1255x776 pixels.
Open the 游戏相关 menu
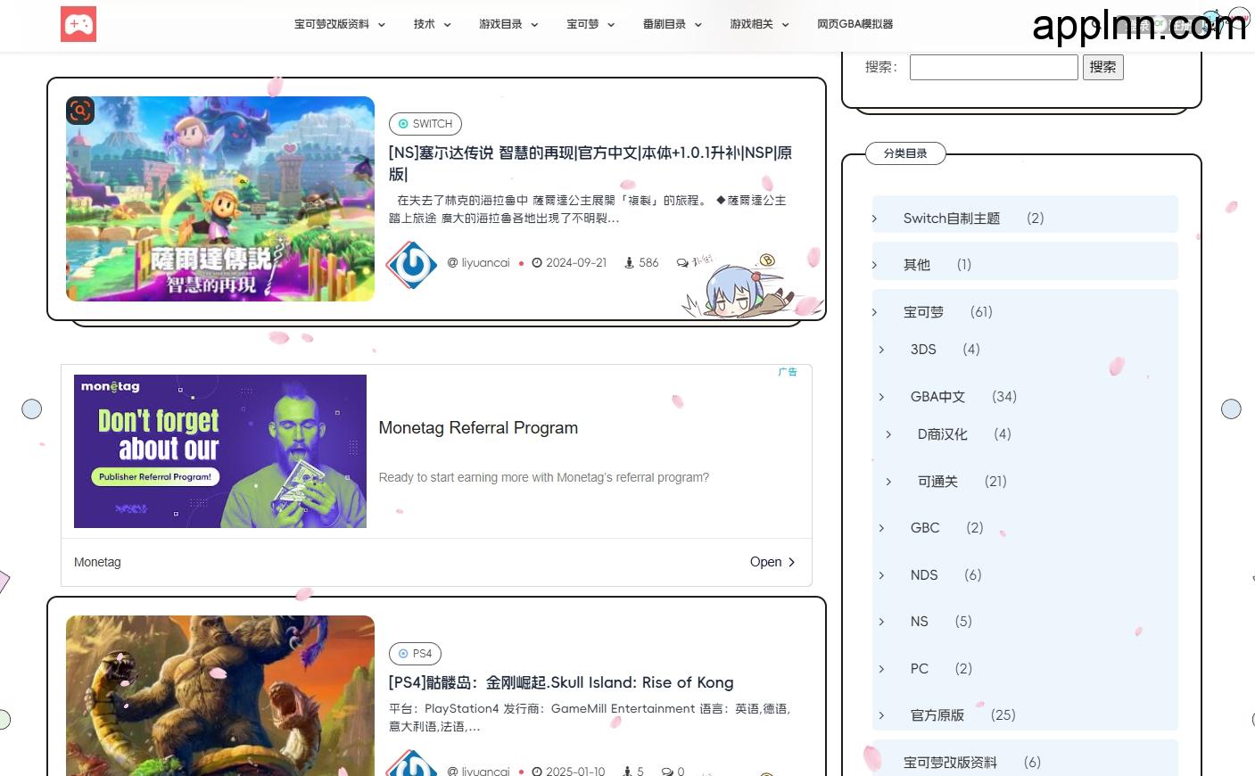click(x=751, y=24)
